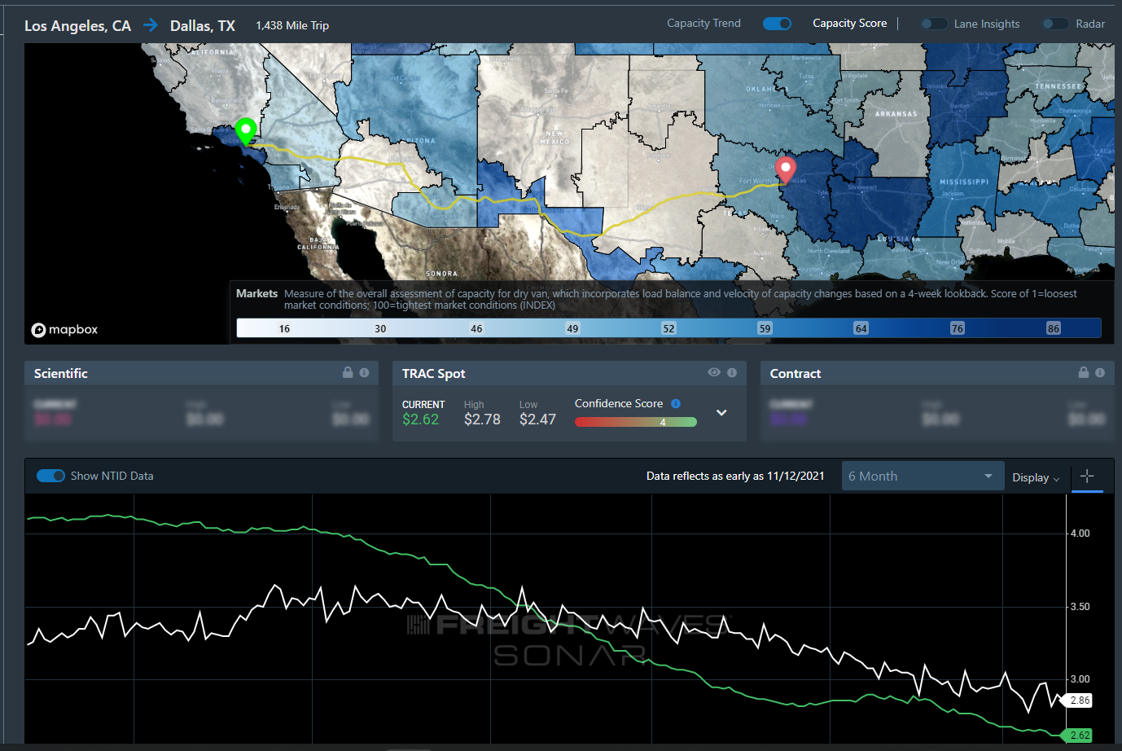Click the "1,438 Mile Trip" text

click(x=292, y=25)
